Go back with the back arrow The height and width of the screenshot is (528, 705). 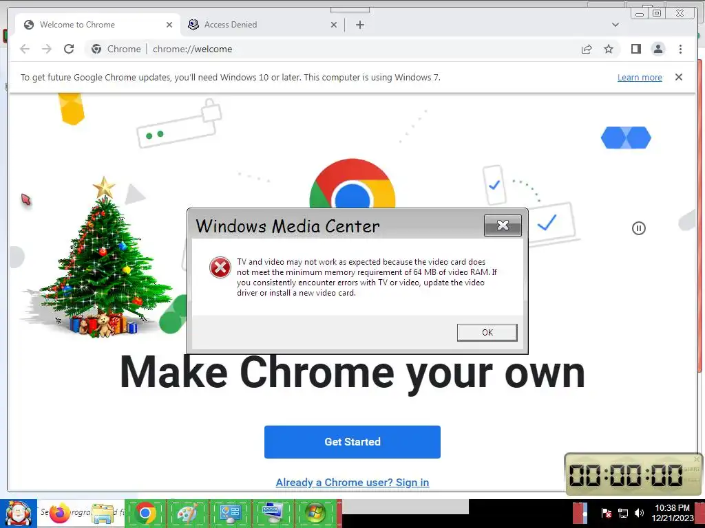pyautogui.click(x=25, y=49)
